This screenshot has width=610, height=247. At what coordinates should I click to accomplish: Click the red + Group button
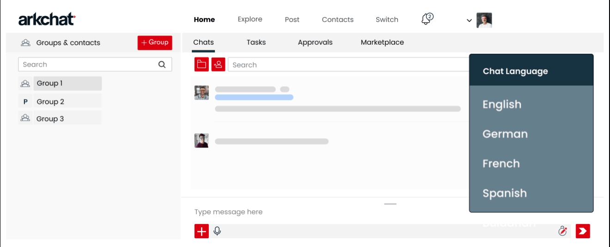tap(155, 42)
